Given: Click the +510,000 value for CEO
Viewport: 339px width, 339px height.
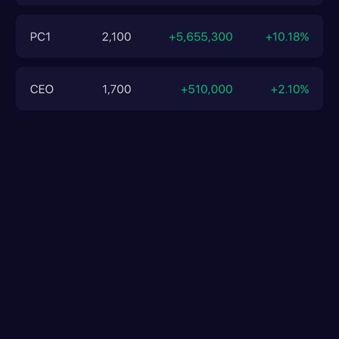Looking at the screenshot, I should (x=206, y=89).
